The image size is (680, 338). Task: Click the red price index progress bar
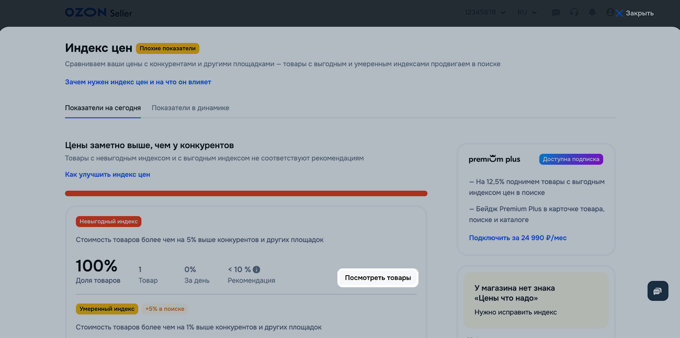click(x=246, y=194)
